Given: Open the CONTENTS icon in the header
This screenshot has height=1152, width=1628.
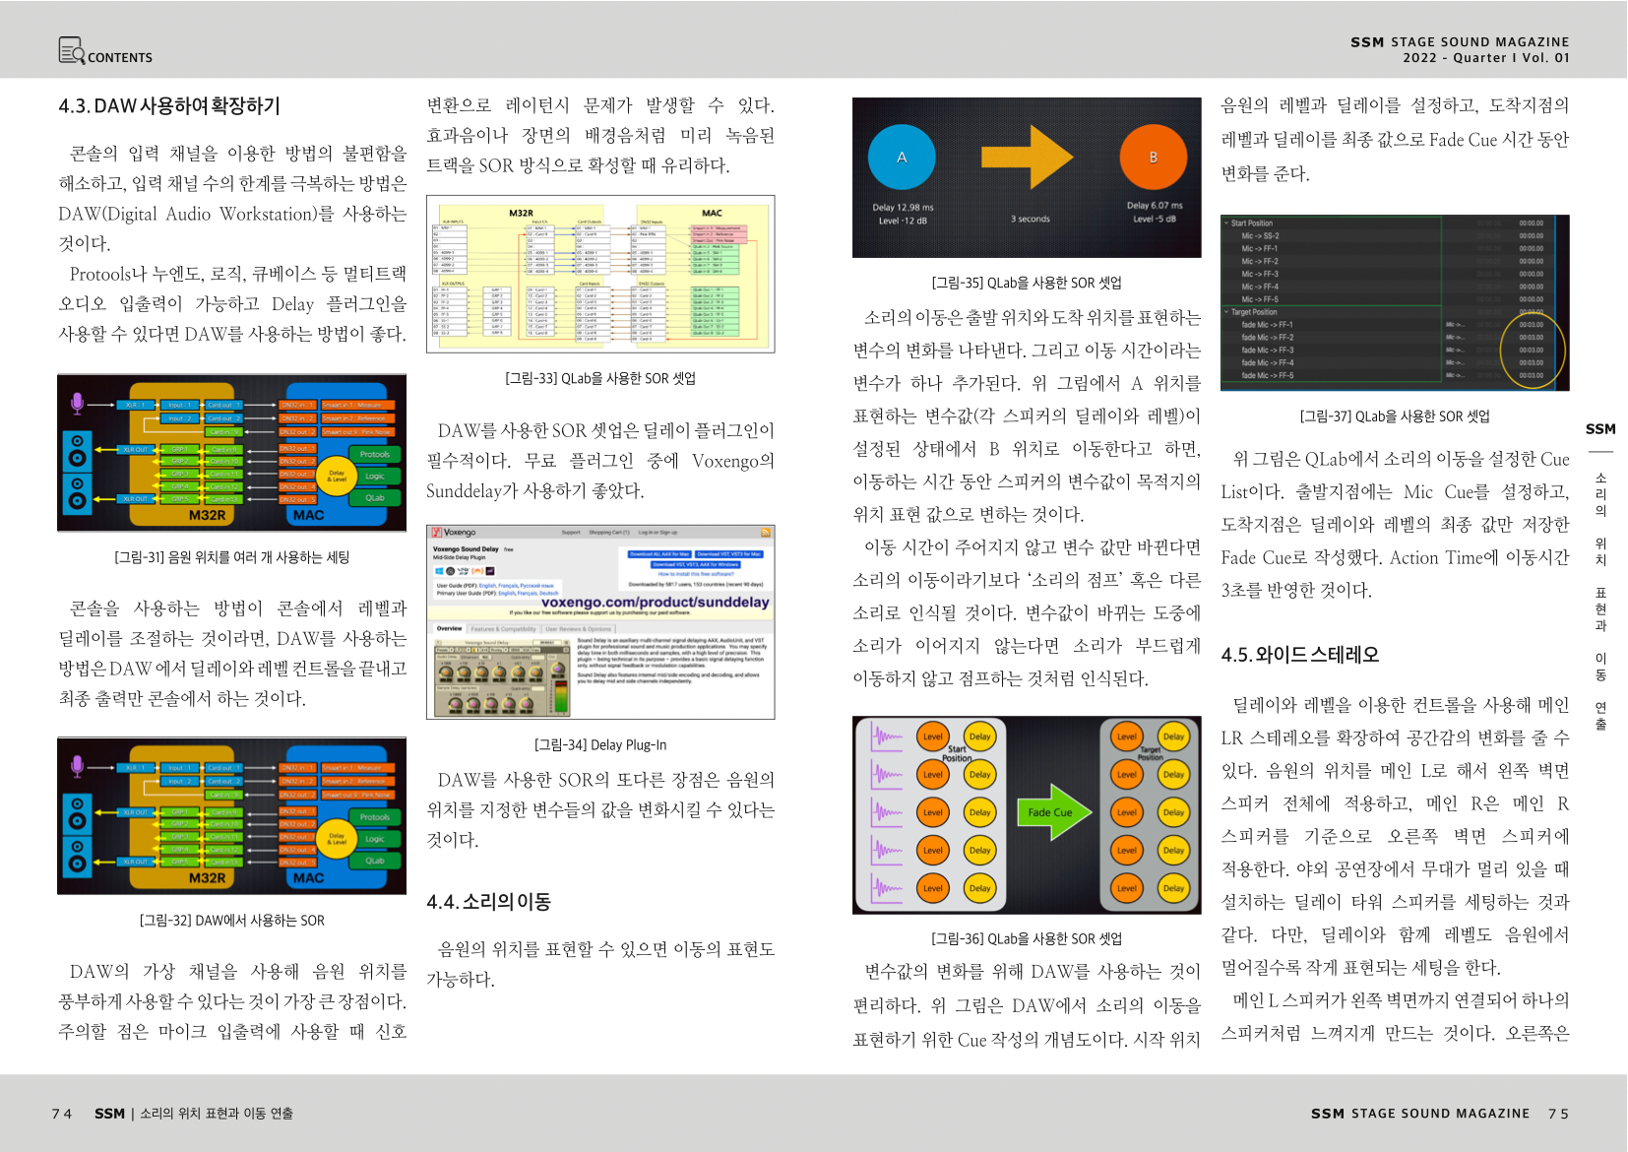Looking at the screenshot, I should (x=72, y=50).
